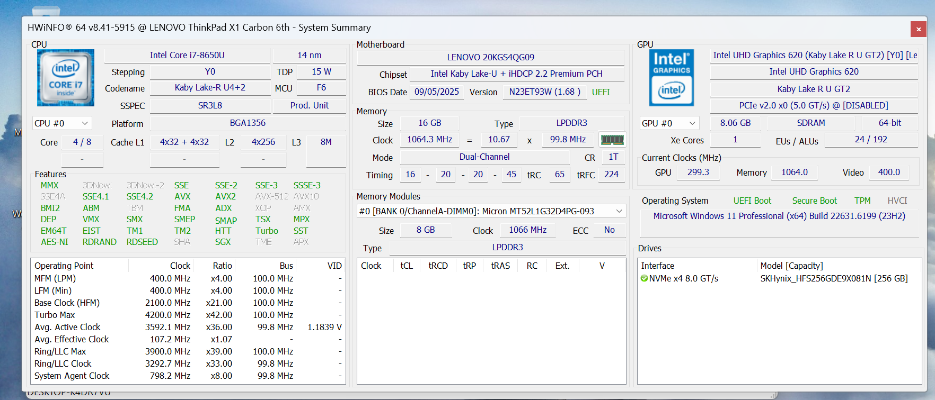Click the tRFC 224 timing value
Image resolution: width=935 pixels, height=400 pixels.
click(x=612, y=174)
